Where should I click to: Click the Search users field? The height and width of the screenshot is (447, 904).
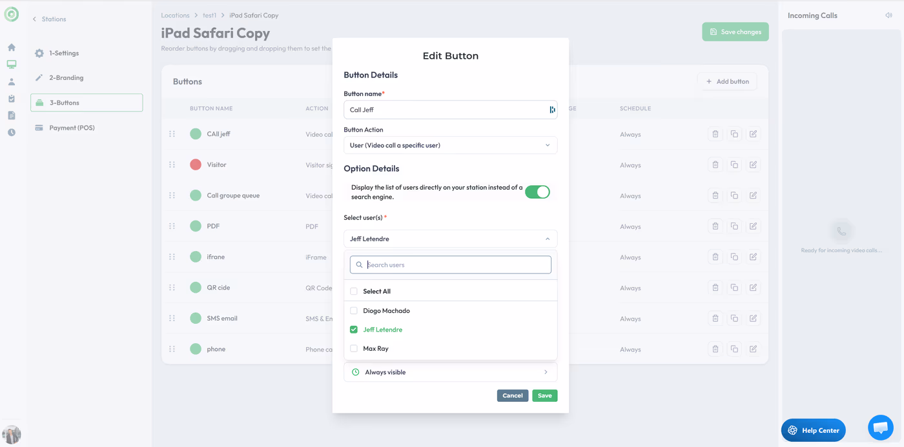click(x=450, y=264)
